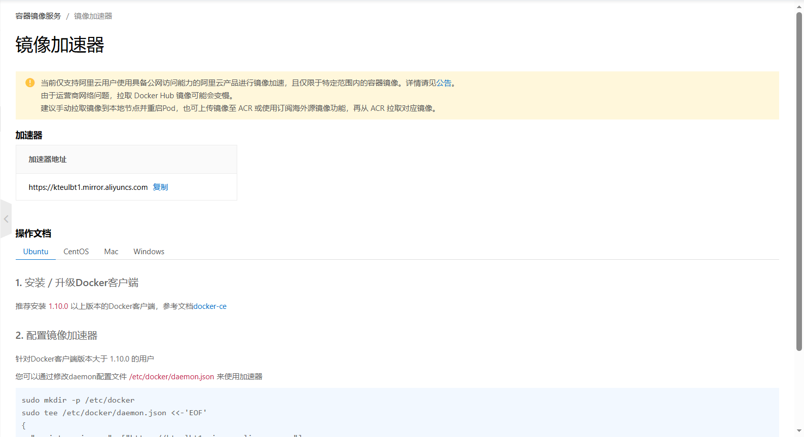804x437 pixels.
Task: Switch to the CentOS tab
Action: click(x=76, y=252)
